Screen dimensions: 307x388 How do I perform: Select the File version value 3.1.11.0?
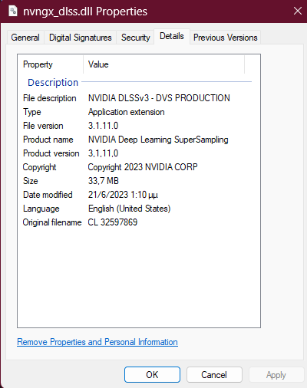[103, 126]
